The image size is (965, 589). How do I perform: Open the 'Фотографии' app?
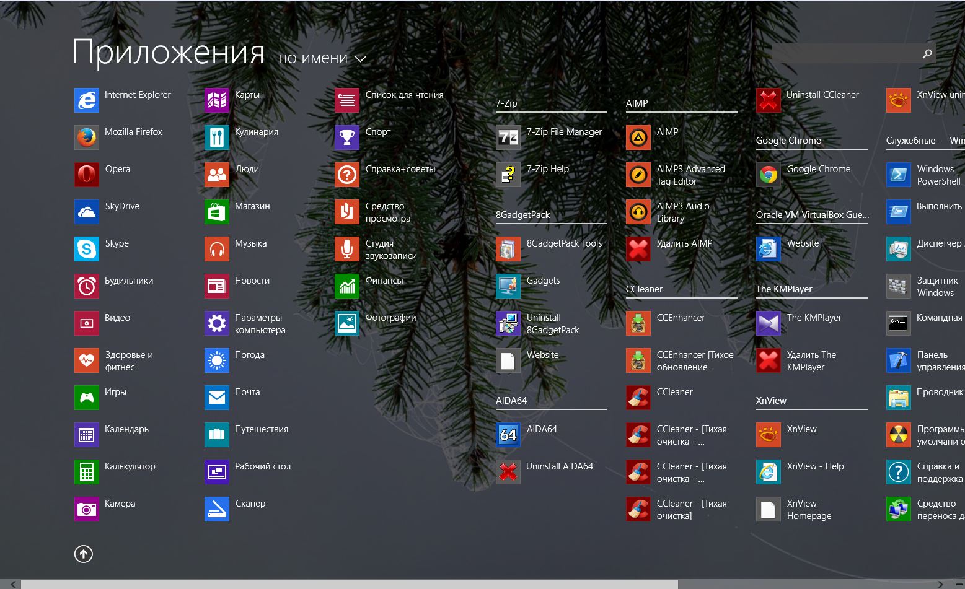coord(376,323)
